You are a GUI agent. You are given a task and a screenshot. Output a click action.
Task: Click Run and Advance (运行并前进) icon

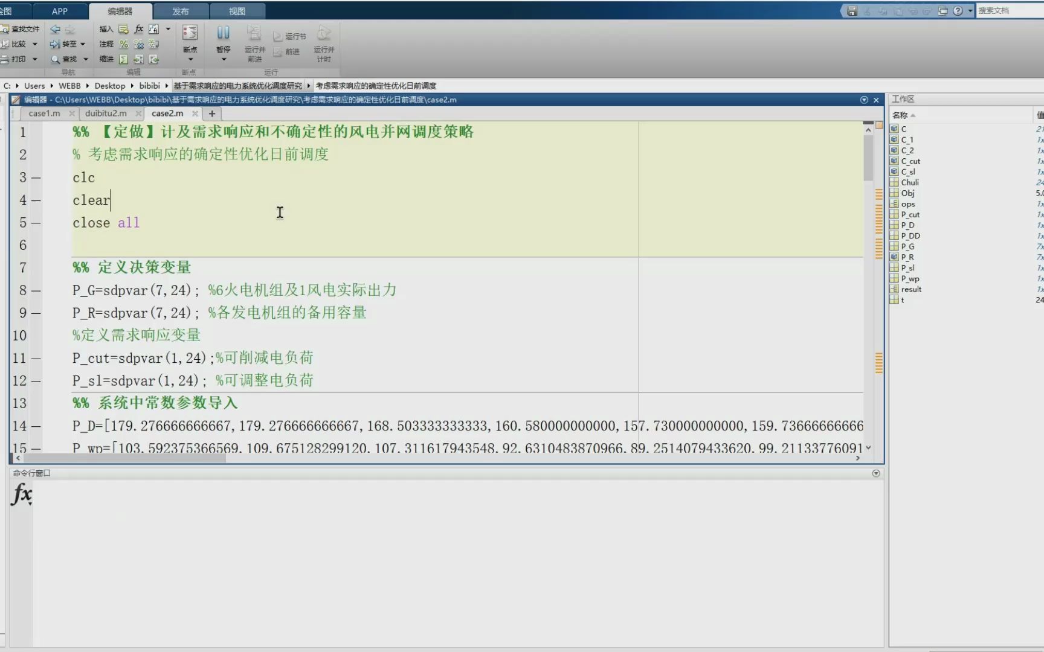(x=254, y=33)
